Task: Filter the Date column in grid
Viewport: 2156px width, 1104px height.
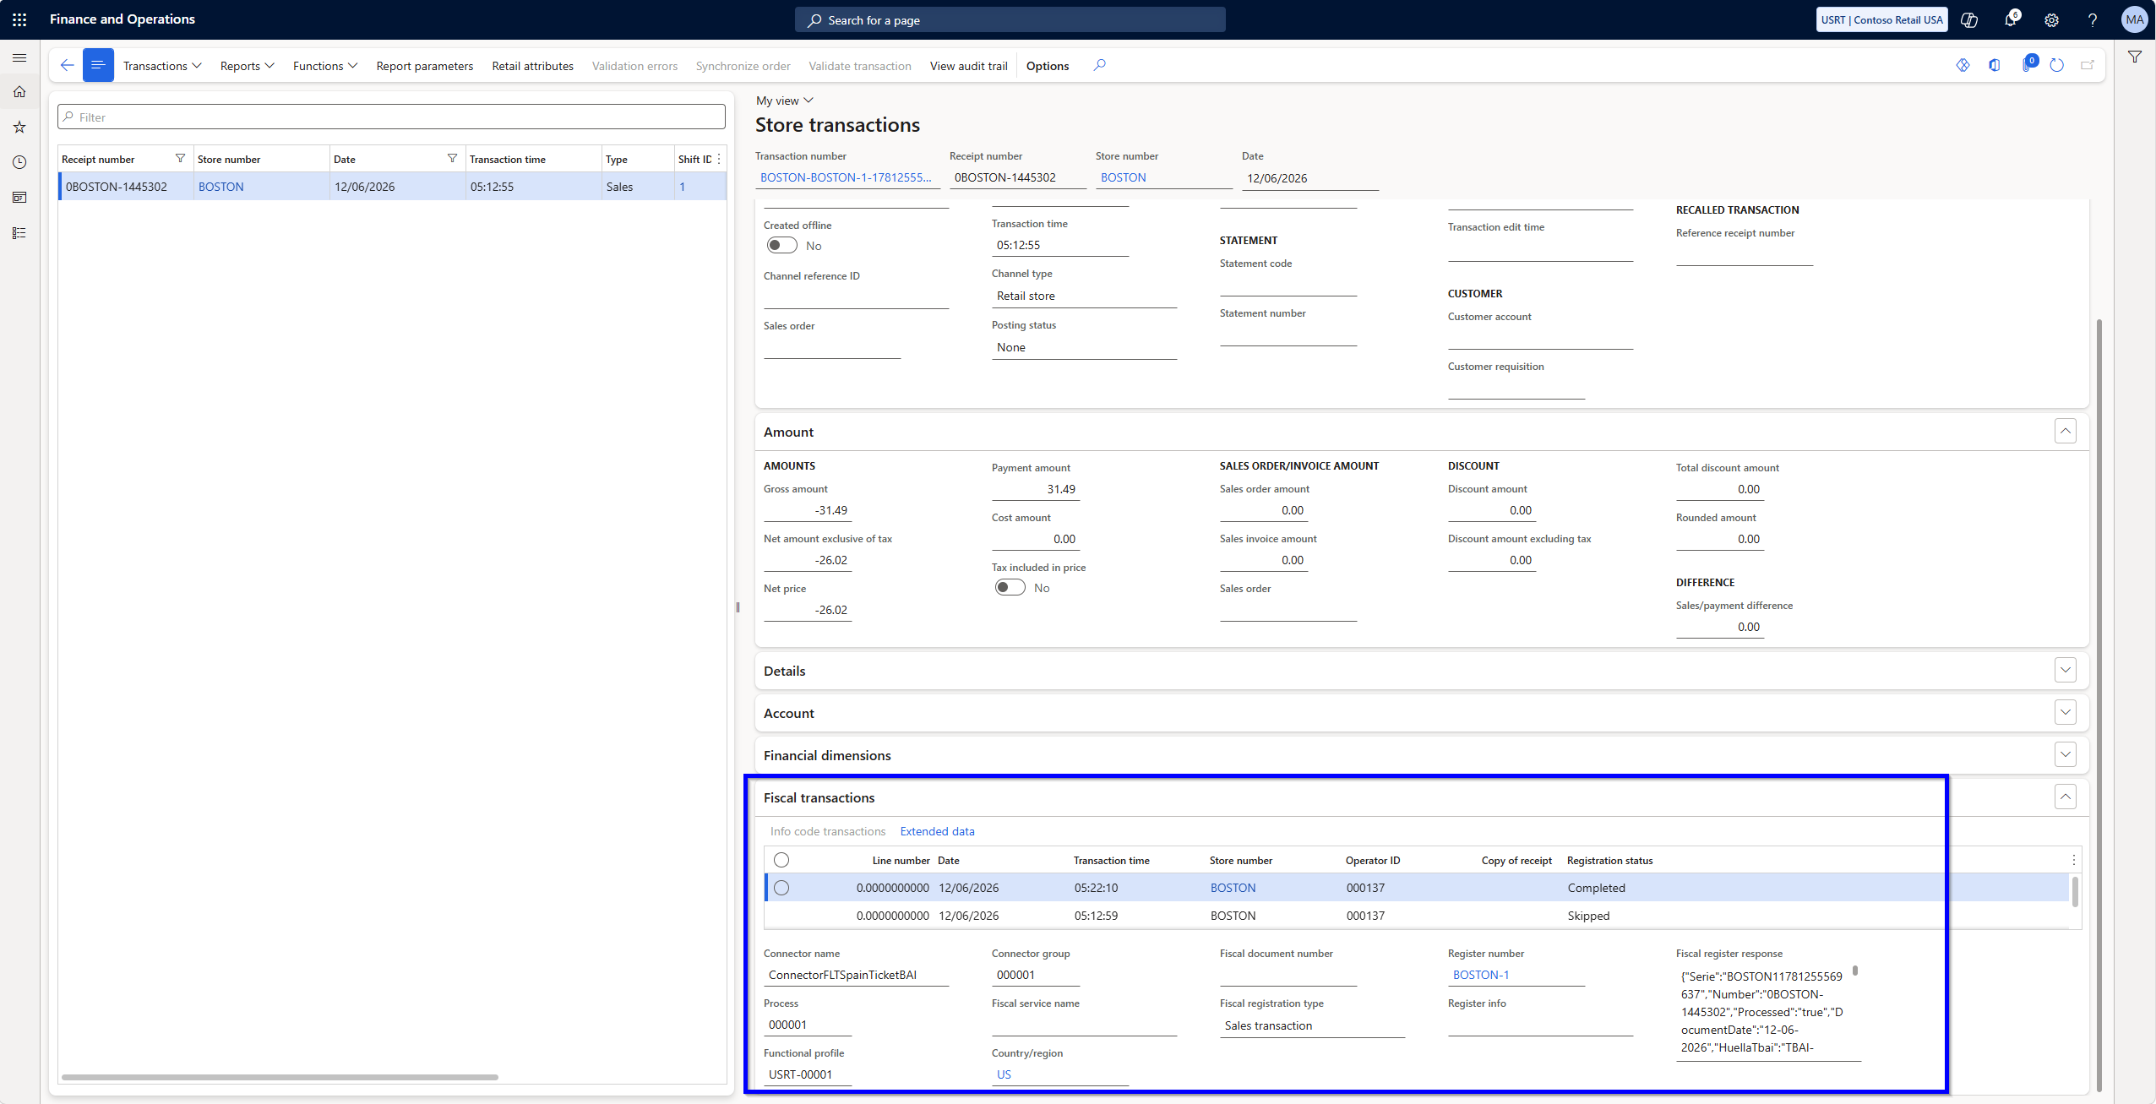Action: pyautogui.click(x=452, y=159)
